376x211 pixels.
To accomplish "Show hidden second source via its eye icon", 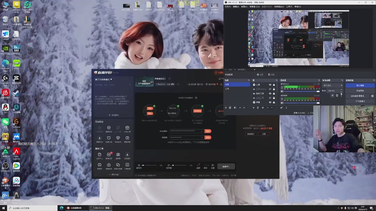I will [x=270, y=89].
